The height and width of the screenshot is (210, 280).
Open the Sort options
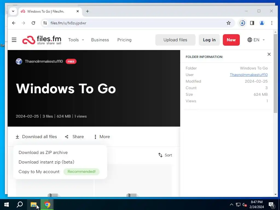pos(165,155)
